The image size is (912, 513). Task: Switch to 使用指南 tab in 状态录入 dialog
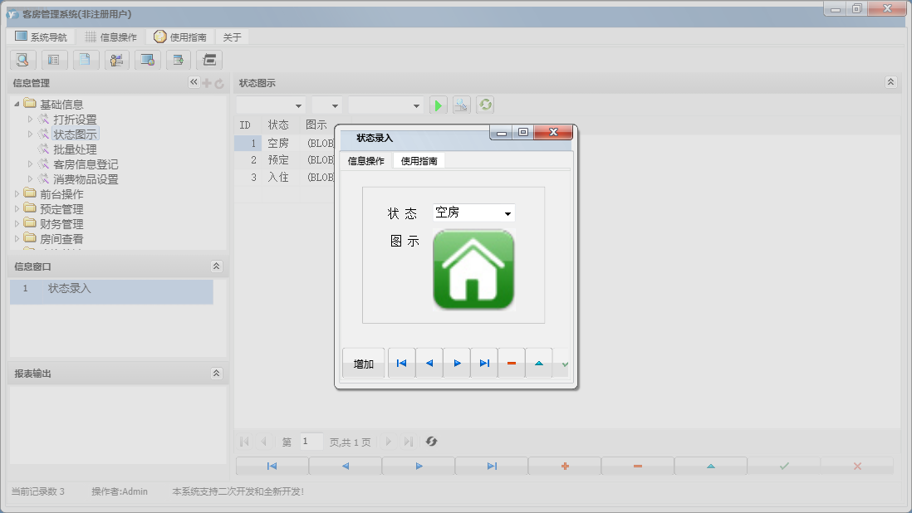[x=419, y=161]
